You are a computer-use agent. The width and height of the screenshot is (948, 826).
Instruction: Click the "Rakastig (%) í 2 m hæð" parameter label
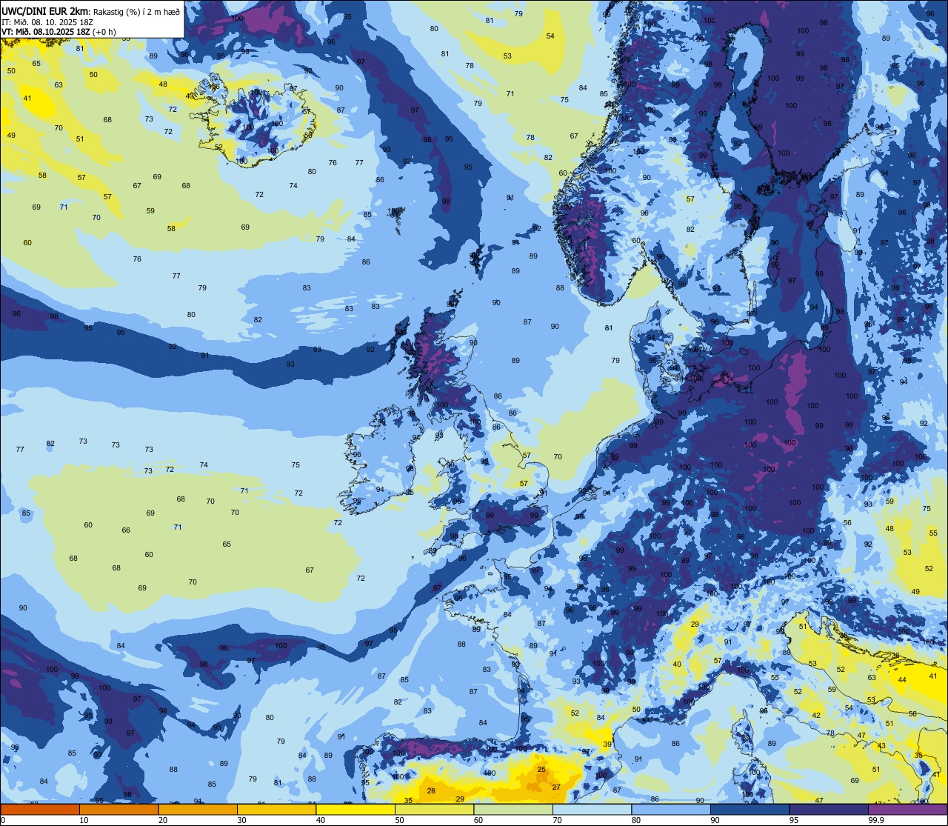click(x=136, y=11)
